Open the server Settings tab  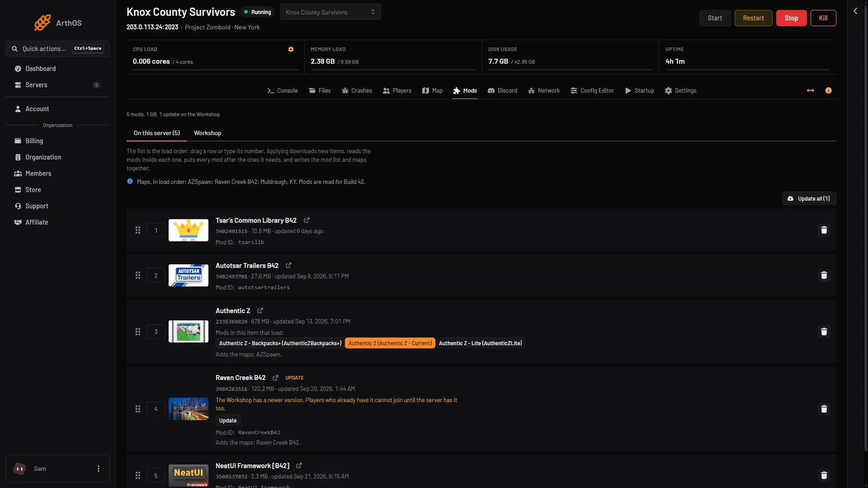tap(680, 91)
